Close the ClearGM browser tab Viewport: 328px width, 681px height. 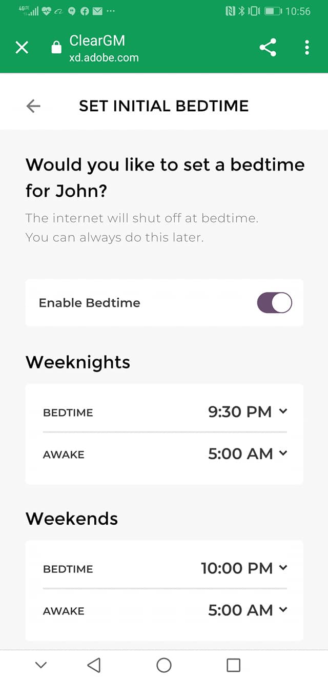(22, 48)
